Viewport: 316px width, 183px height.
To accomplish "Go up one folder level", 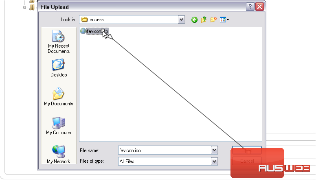I will coord(204,20).
